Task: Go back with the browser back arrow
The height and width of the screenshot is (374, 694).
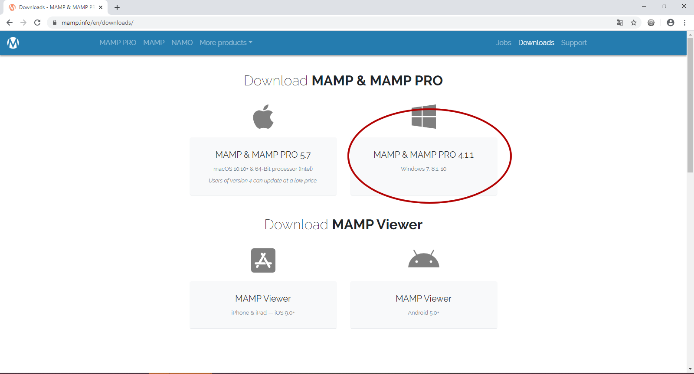Action: [10, 23]
